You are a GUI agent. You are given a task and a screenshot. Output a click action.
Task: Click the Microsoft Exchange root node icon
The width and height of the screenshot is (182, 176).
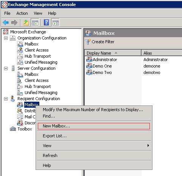click(6, 32)
